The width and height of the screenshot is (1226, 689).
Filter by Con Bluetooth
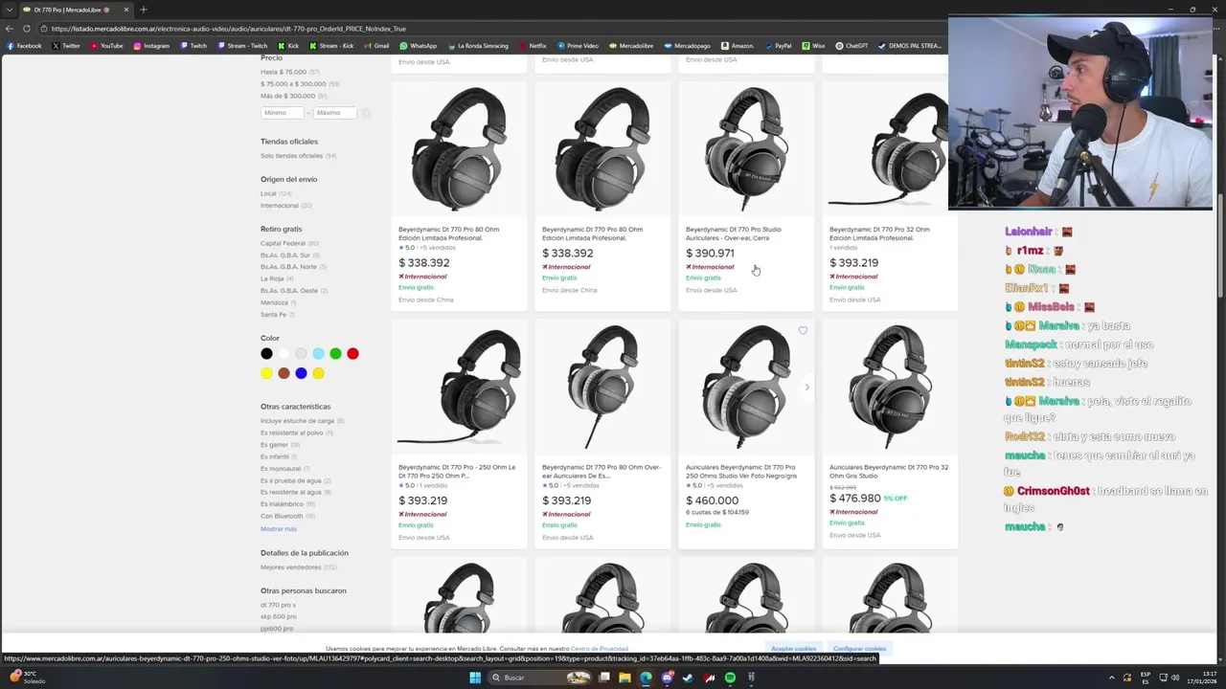tap(287, 516)
